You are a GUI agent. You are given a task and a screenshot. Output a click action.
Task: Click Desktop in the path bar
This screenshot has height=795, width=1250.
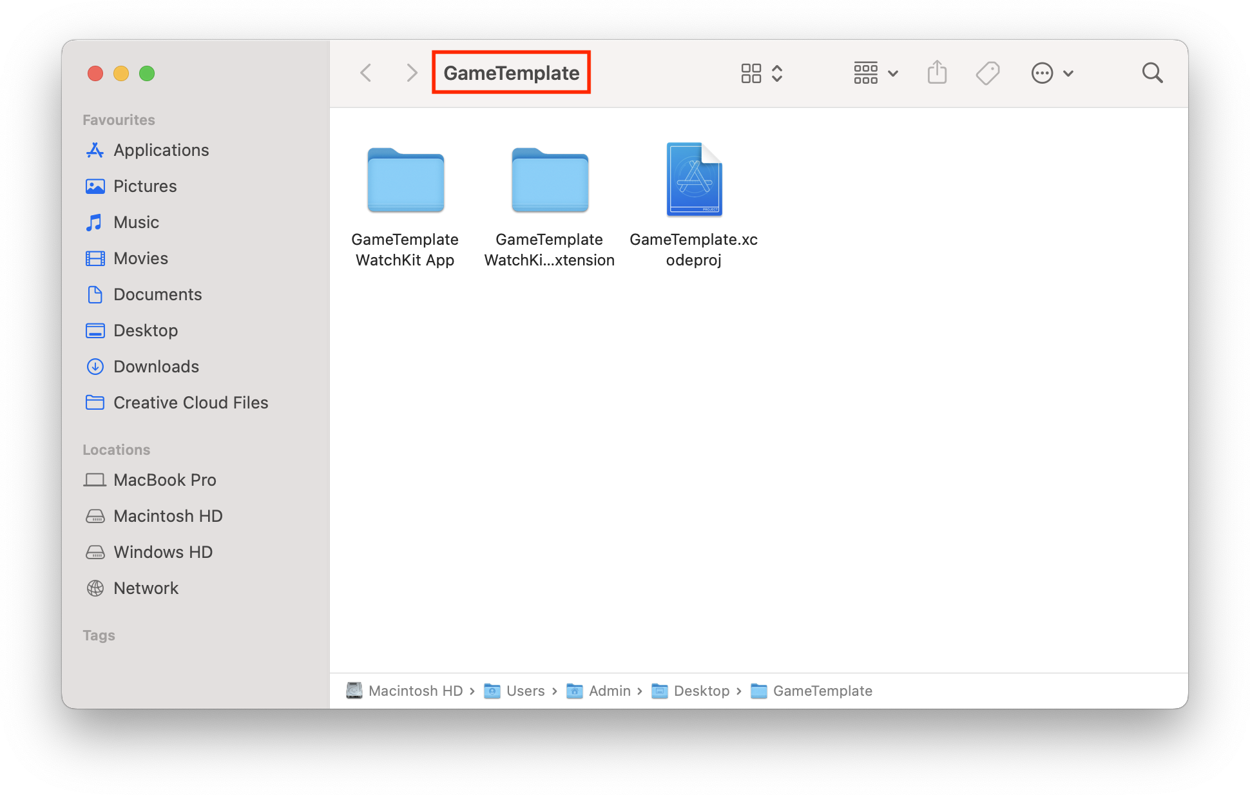702,691
